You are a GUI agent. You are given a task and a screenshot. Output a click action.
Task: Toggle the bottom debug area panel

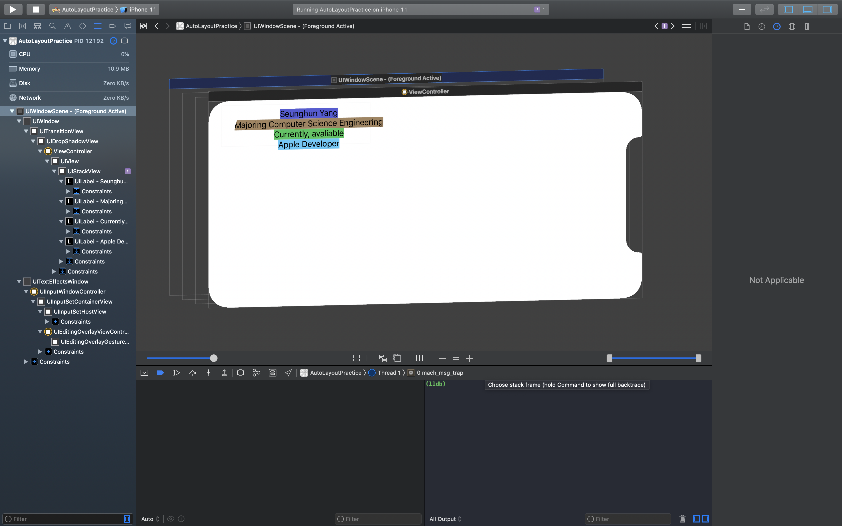[808, 10]
